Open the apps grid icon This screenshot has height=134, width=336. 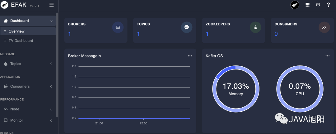(307, 5)
